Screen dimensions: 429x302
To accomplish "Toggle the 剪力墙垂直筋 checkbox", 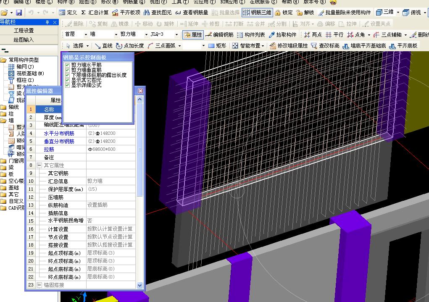I will tap(67, 70).
